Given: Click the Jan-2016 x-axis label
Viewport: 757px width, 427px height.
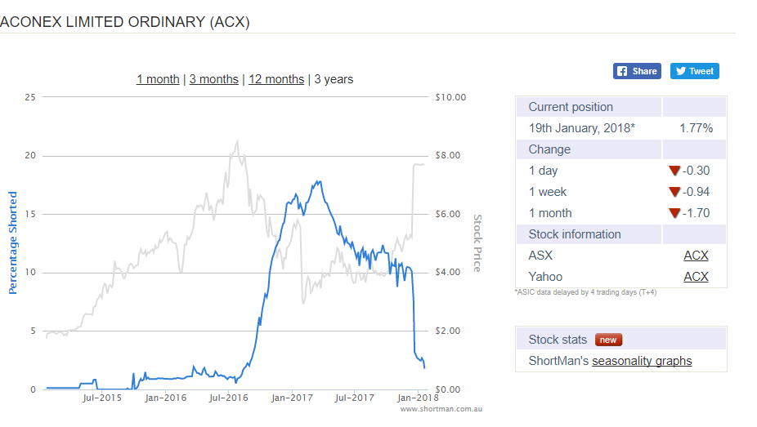Looking at the screenshot, I should (166, 398).
